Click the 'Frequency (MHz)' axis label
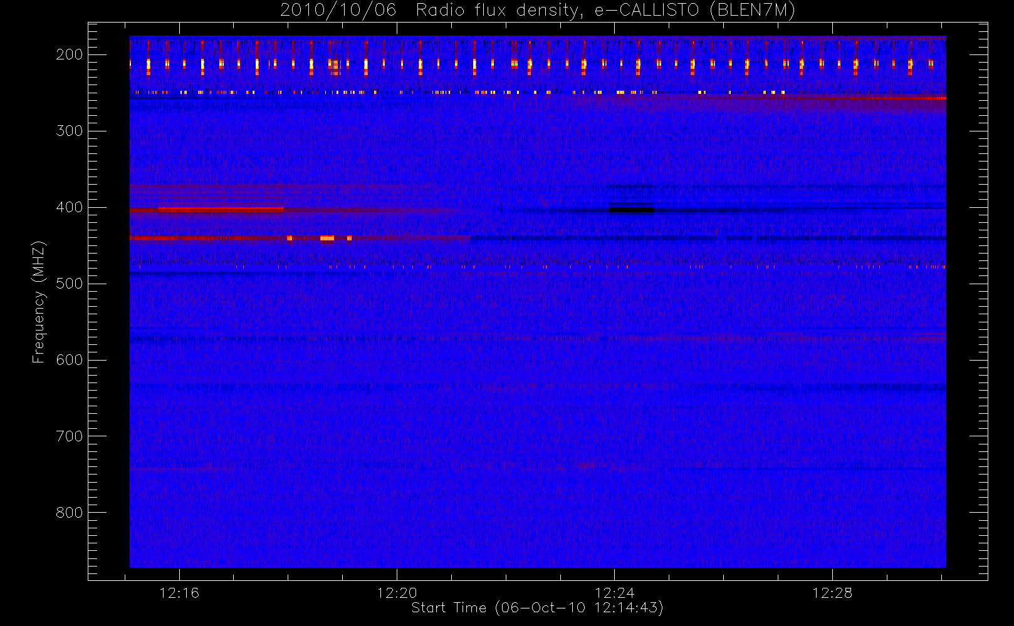Image resolution: width=1014 pixels, height=626 pixels. coord(39,302)
